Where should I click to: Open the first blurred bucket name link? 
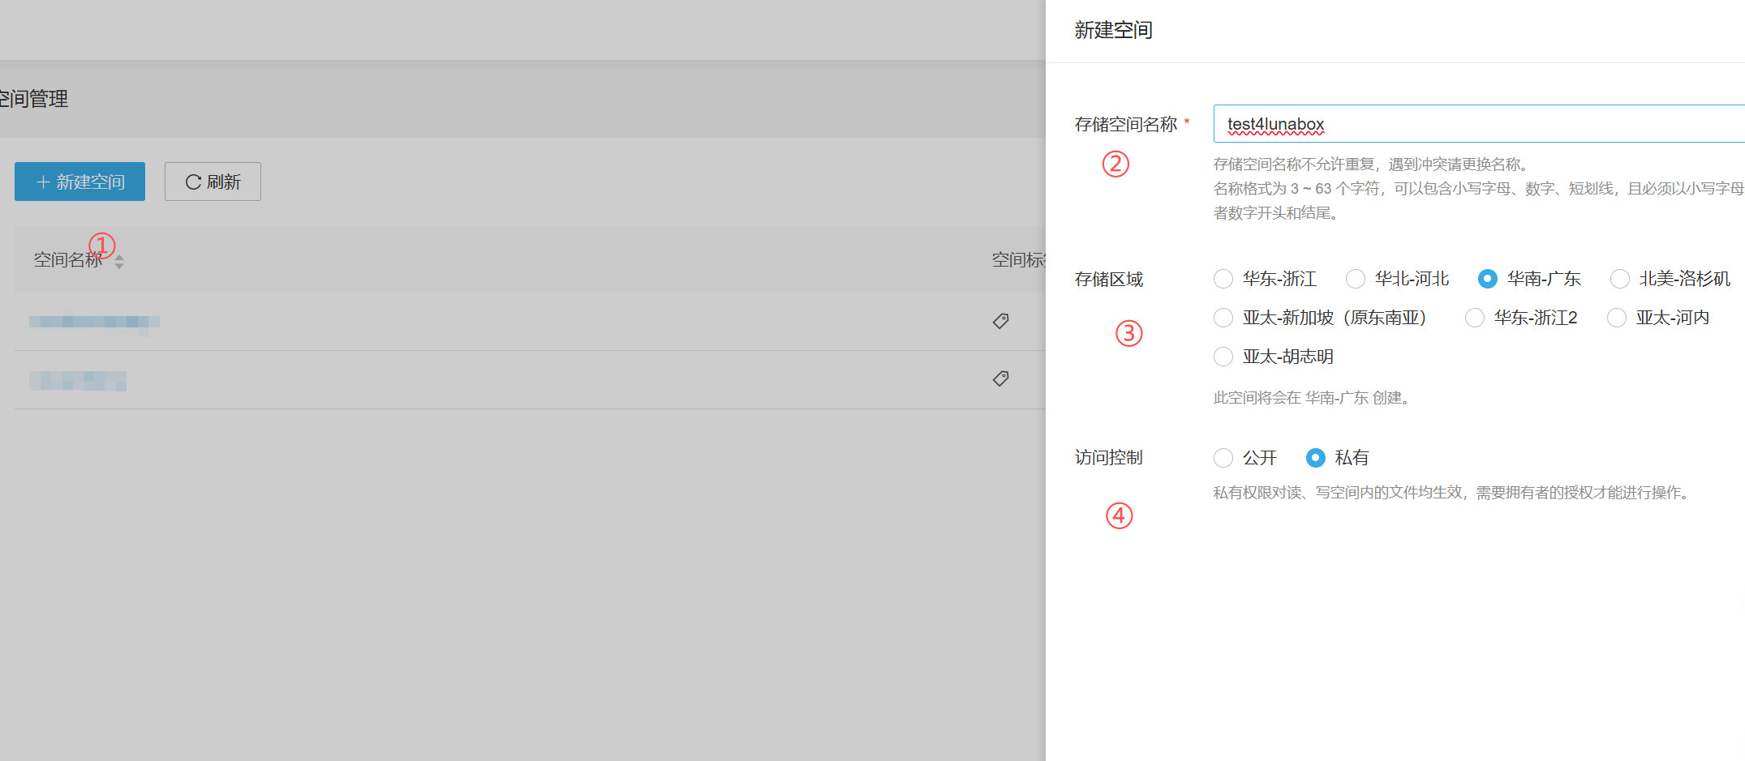[x=94, y=322]
